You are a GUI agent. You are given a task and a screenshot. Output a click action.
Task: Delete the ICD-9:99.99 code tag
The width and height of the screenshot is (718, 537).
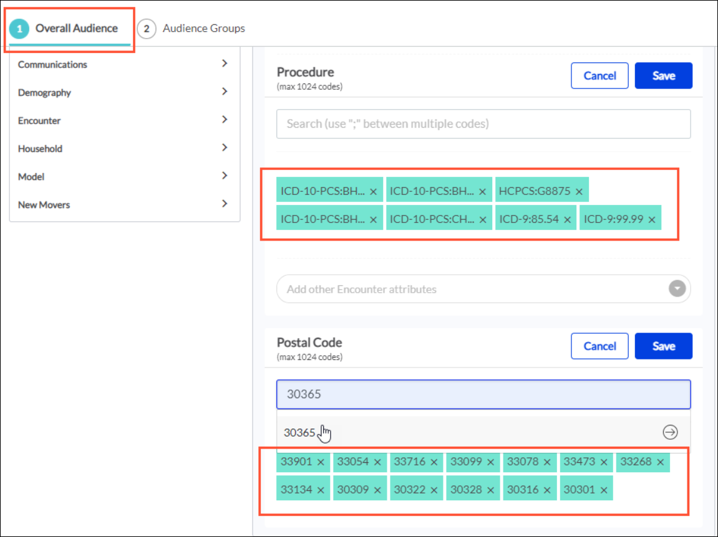[651, 220]
